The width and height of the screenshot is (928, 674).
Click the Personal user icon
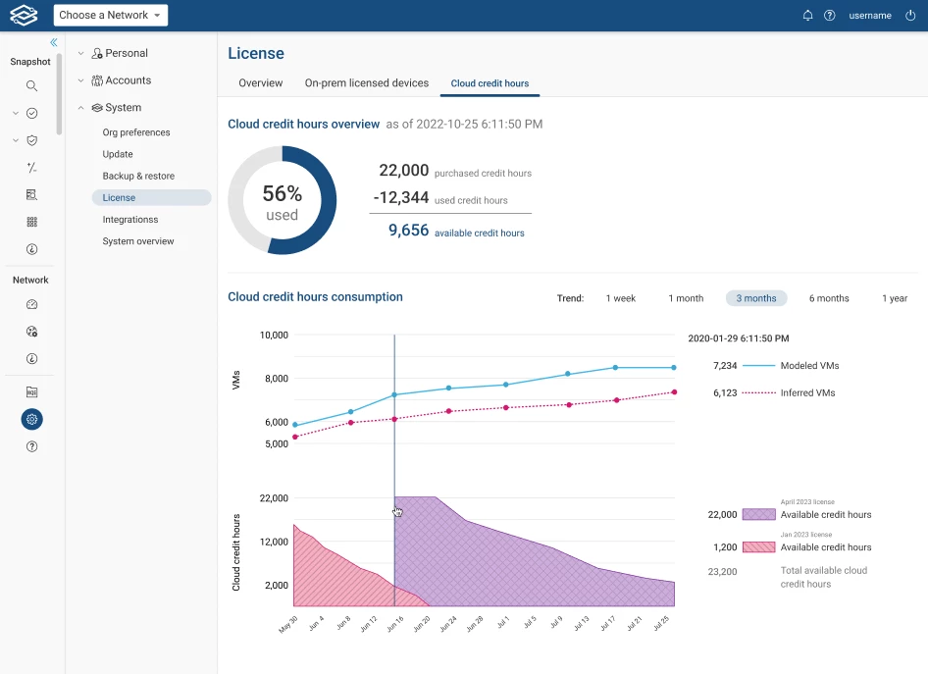point(97,53)
